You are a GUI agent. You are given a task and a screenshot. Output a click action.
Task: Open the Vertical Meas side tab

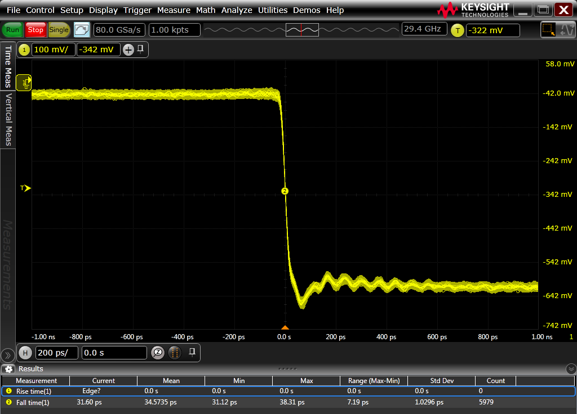(x=8, y=120)
